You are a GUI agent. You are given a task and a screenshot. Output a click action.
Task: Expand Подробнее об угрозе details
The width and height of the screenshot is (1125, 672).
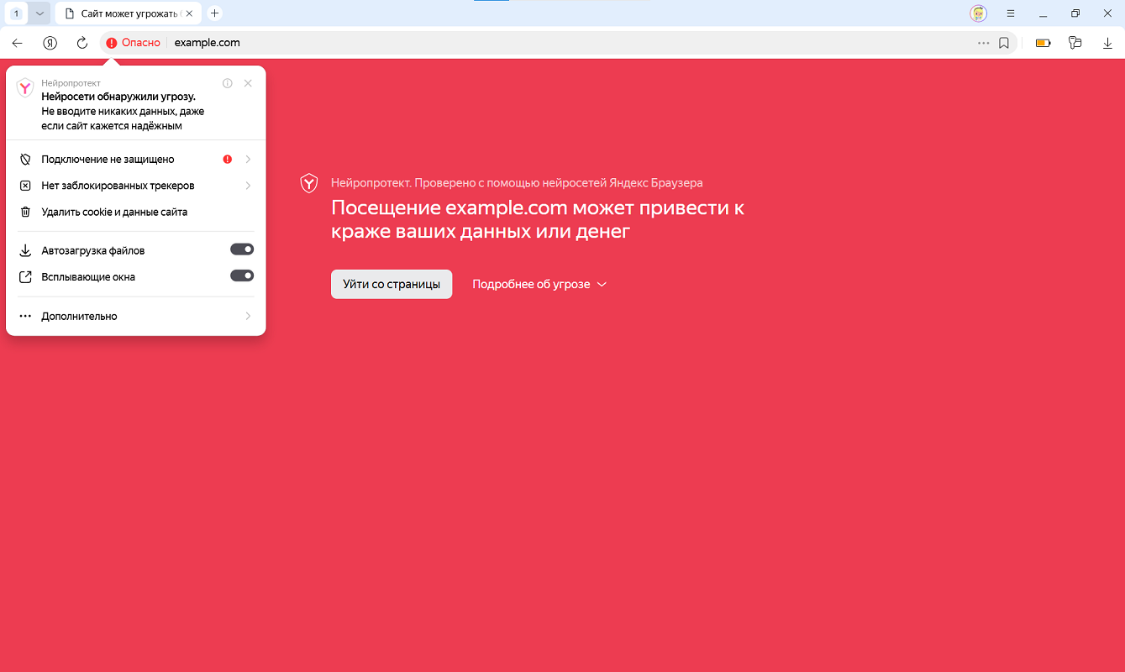tap(539, 285)
